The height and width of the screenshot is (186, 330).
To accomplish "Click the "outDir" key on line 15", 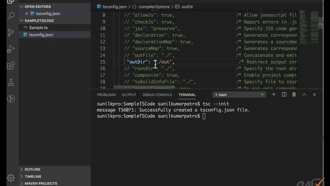I will point(138,62).
